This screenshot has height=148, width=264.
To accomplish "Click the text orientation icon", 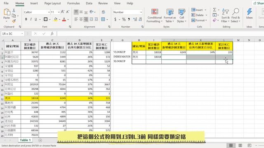I will 92,12.
